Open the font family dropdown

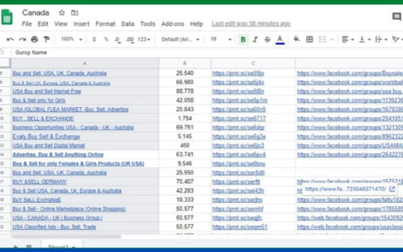(x=180, y=39)
